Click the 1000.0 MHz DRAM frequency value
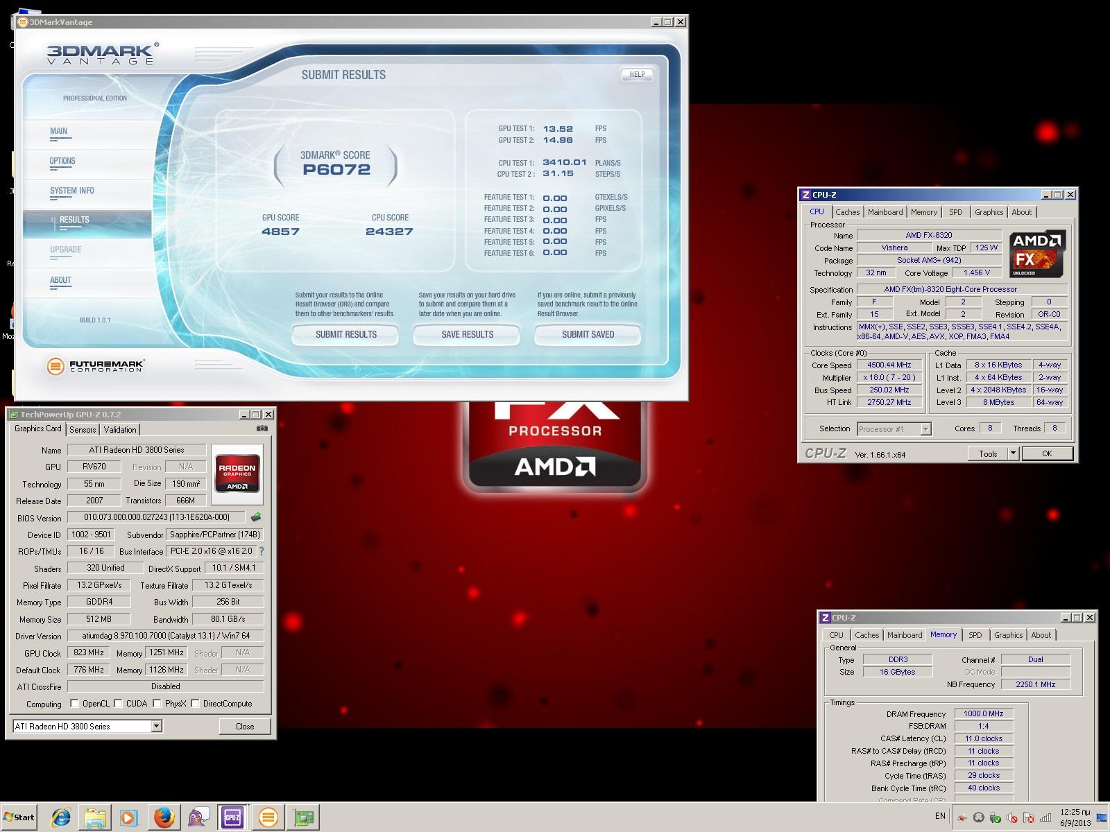Image resolution: width=1110 pixels, height=832 pixels. [x=984, y=713]
